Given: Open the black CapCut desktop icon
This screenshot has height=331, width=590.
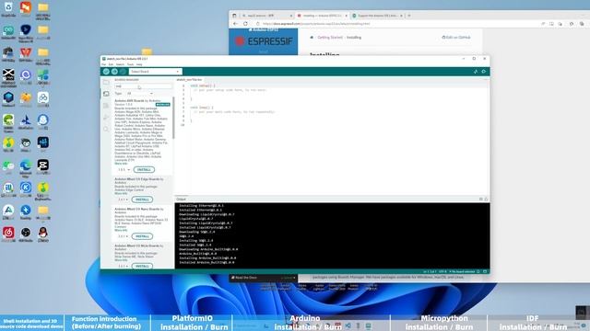Looking at the screenshot, I should [x=43, y=166].
